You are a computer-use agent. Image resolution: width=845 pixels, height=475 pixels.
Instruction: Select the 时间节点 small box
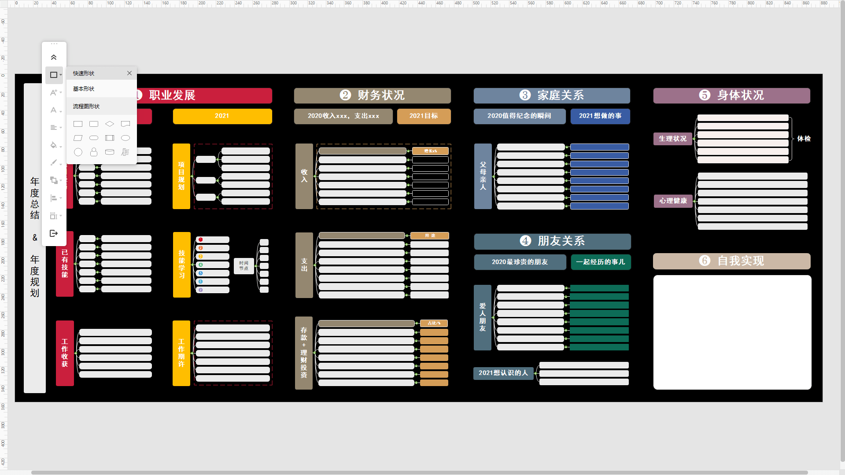tap(244, 266)
